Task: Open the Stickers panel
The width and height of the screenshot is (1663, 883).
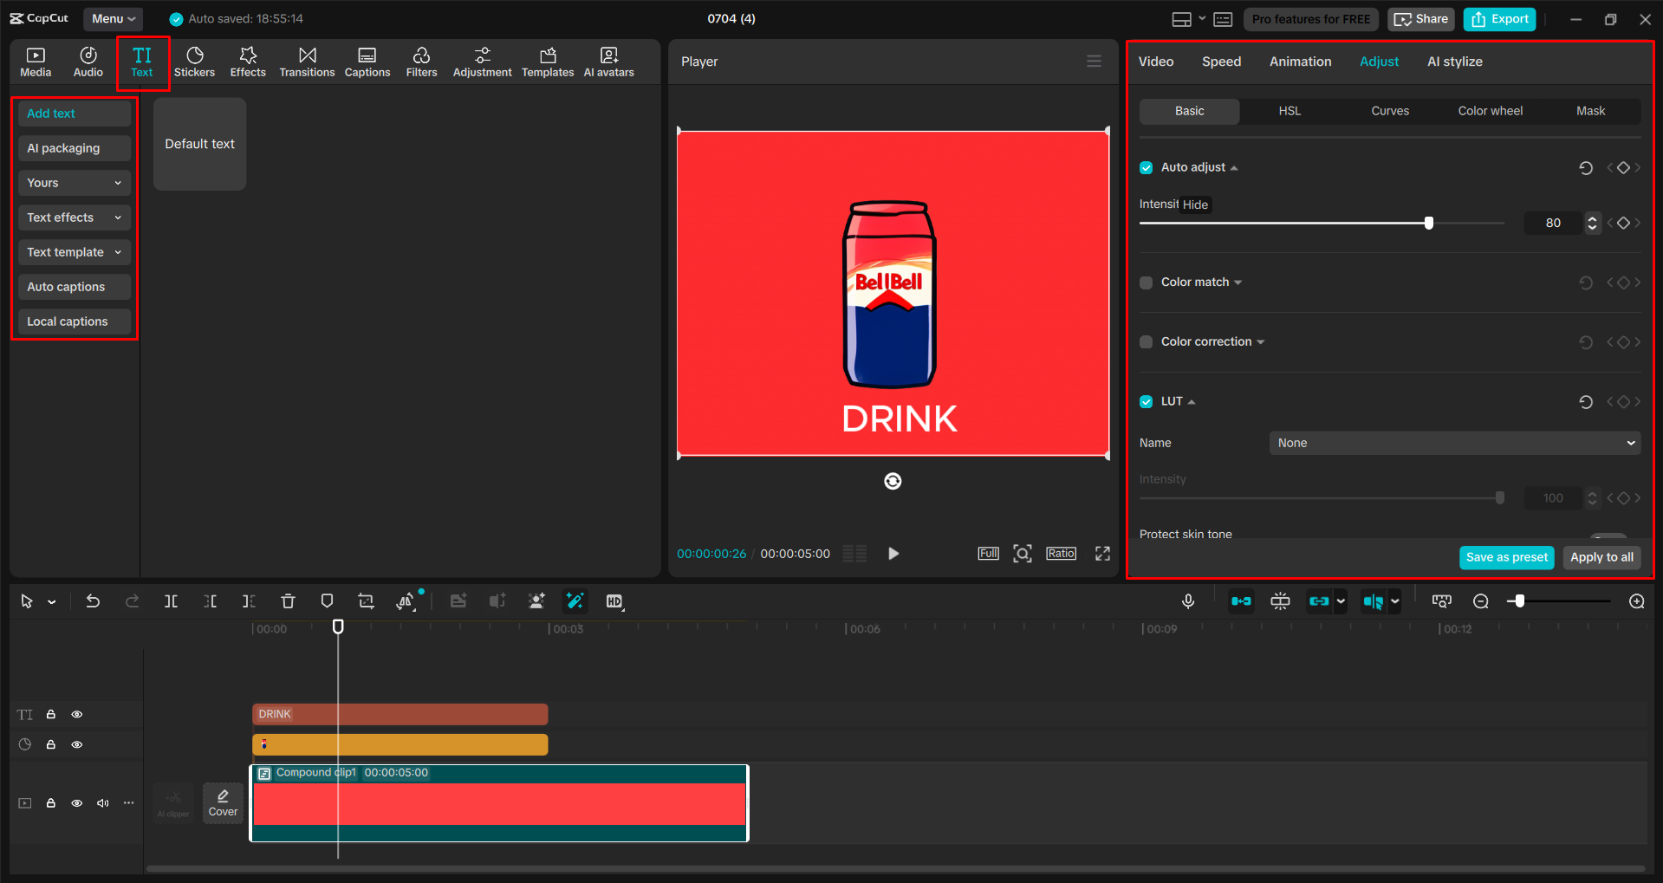Action: coord(195,61)
